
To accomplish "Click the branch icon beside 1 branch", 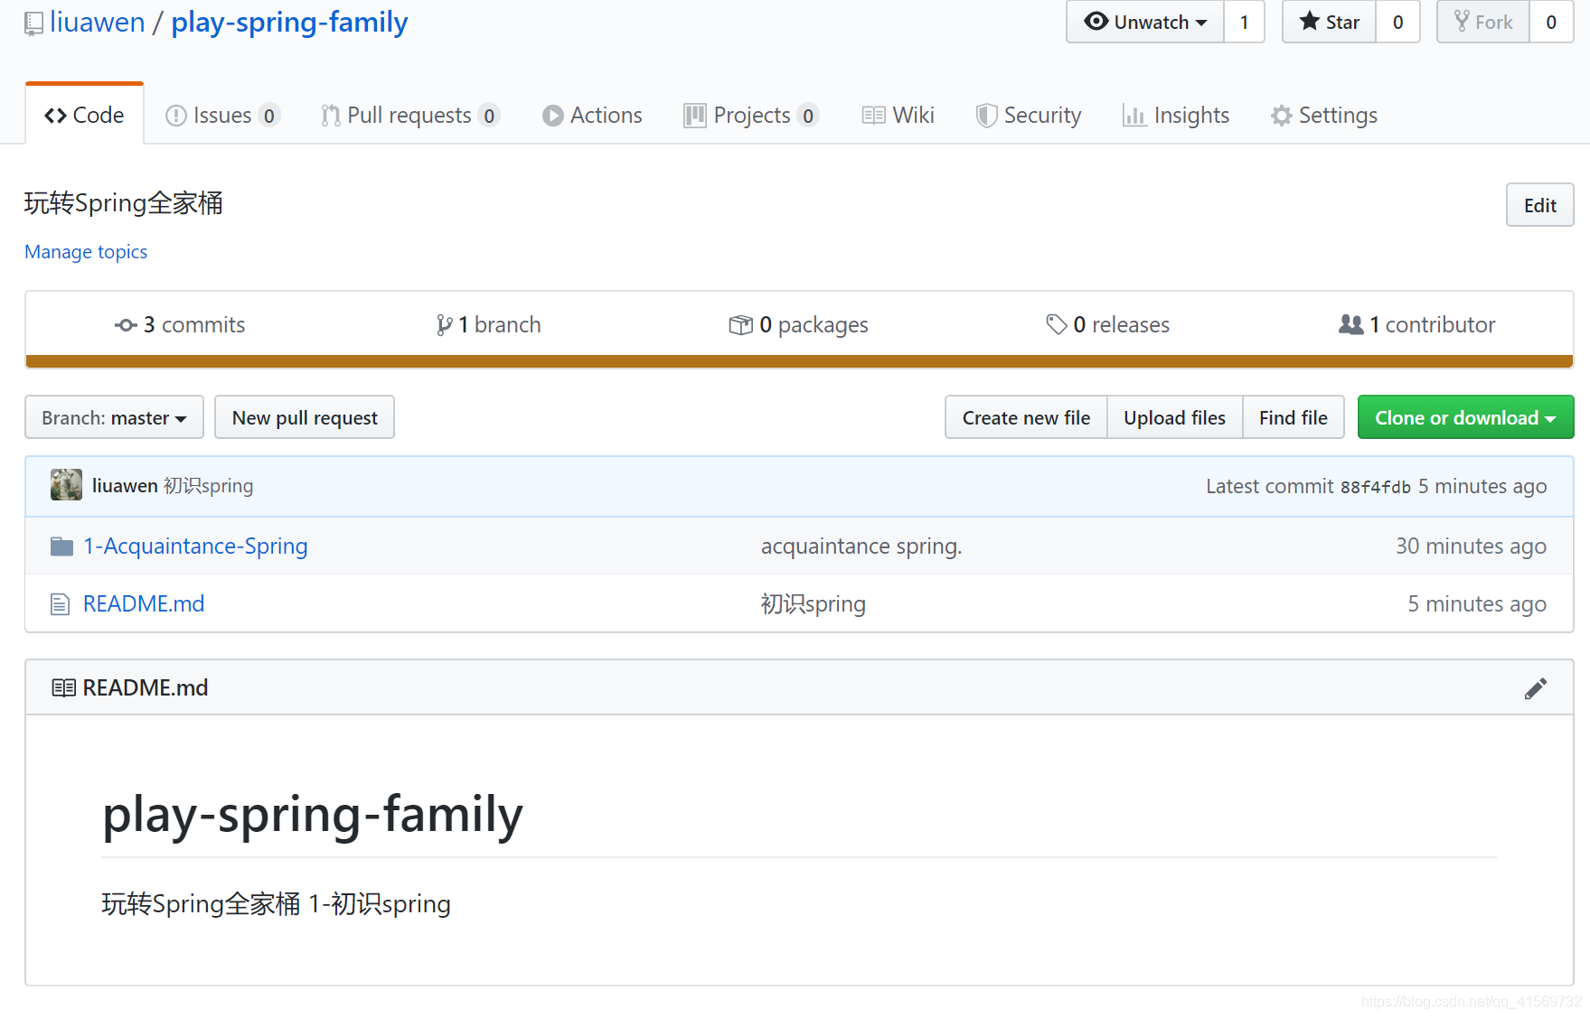I will pos(444,325).
